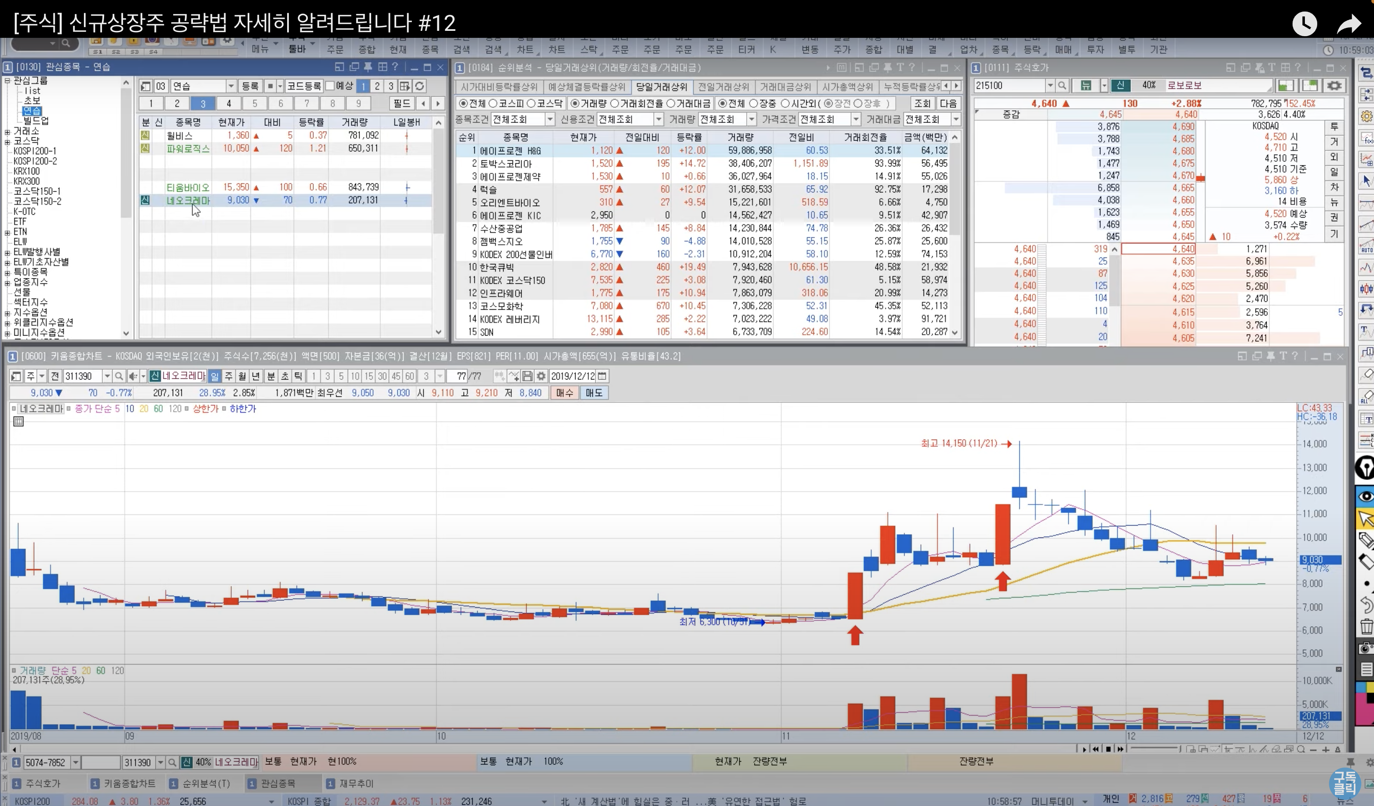
Task: Click the 매수 buy button
Action: [564, 393]
